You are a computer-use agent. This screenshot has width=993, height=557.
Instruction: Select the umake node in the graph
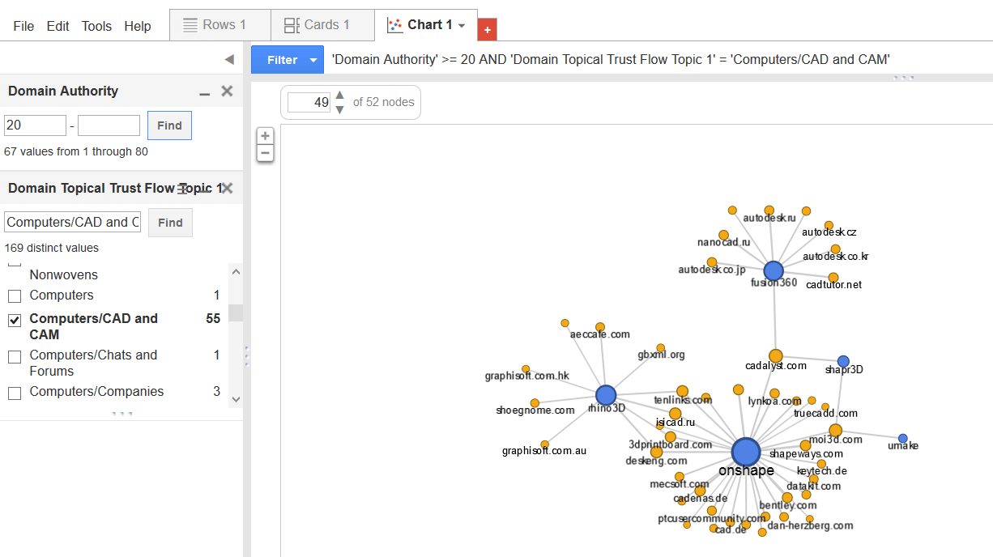click(x=903, y=439)
